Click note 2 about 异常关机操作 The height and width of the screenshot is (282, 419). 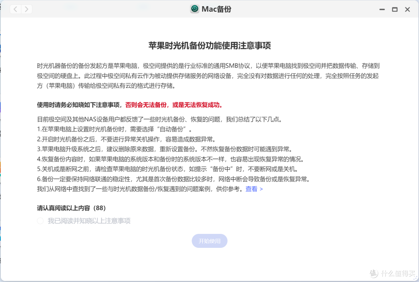click(126, 139)
